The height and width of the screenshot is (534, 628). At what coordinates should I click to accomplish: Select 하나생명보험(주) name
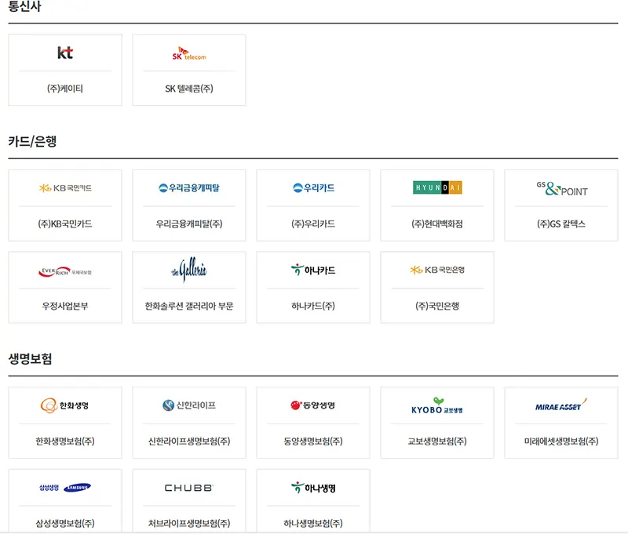(313, 523)
